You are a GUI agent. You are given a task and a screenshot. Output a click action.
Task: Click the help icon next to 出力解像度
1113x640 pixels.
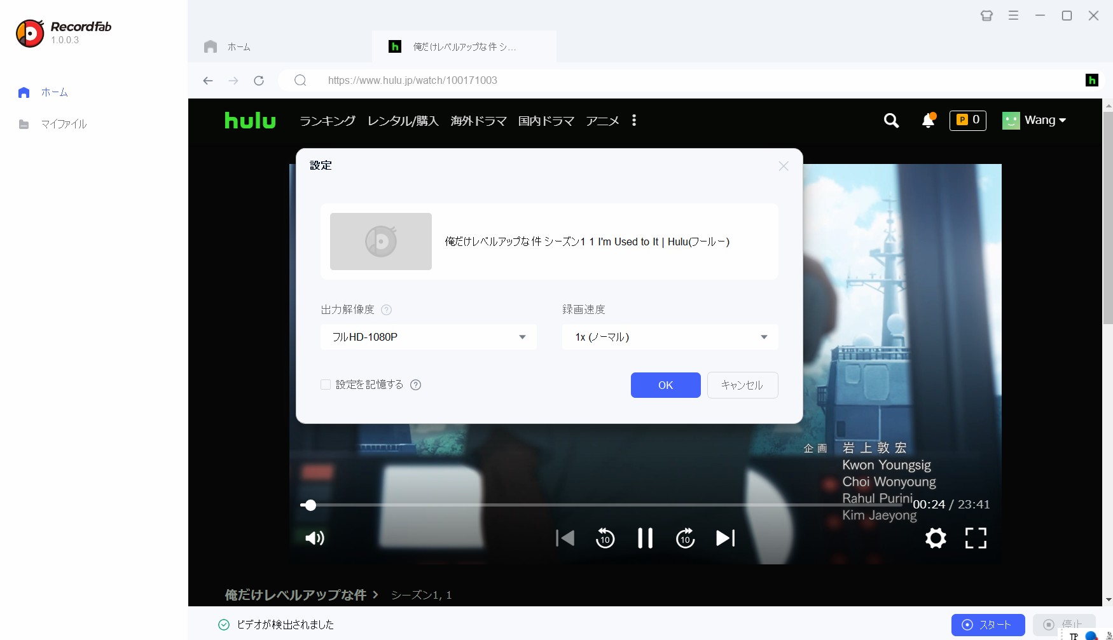click(x=386, y=310)
